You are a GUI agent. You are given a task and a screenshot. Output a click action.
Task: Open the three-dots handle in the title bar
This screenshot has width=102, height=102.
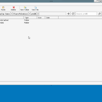(51, 1)
